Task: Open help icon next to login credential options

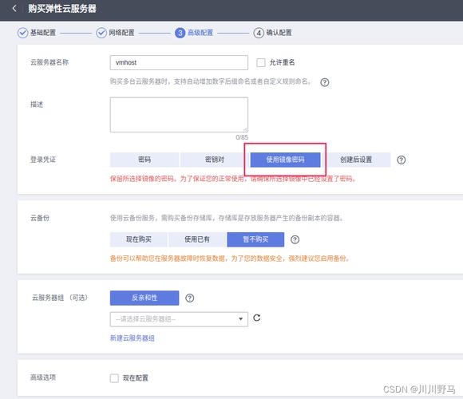Action: [401, 160]
